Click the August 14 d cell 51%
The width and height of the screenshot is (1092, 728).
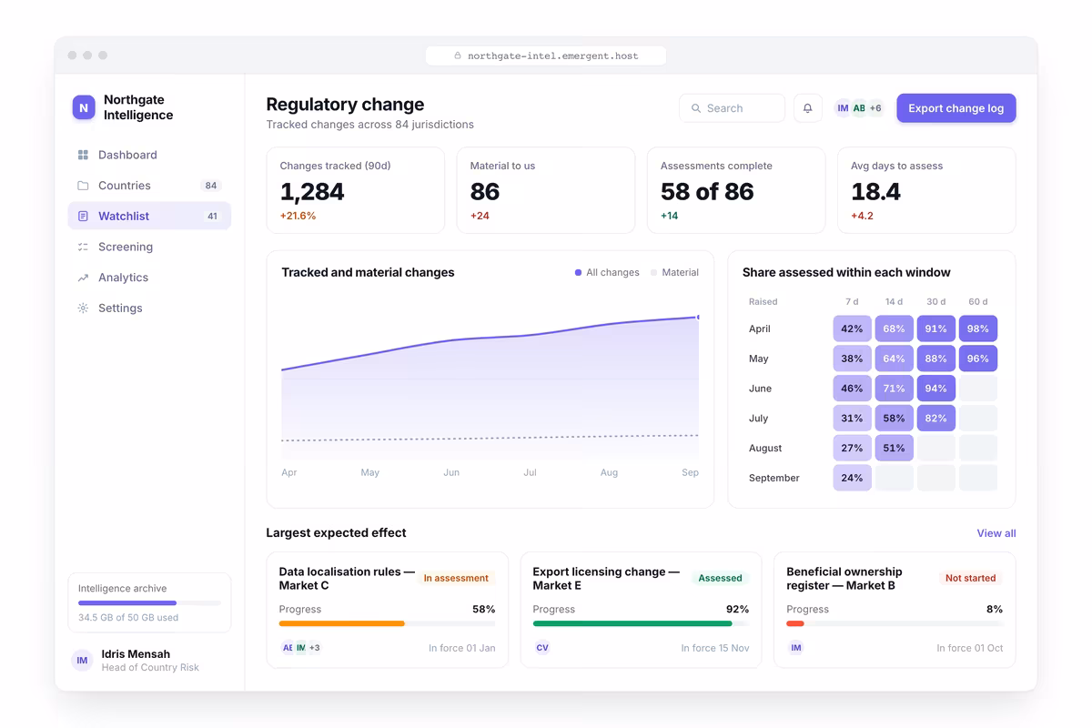point(894,449)
